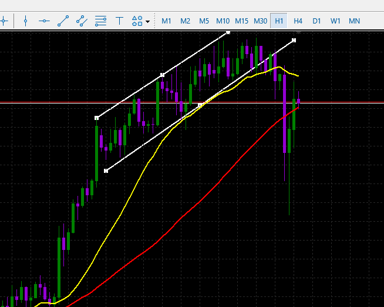Select the text label tool
This screenshot has width=384, height=307.
tap(119, 21)
